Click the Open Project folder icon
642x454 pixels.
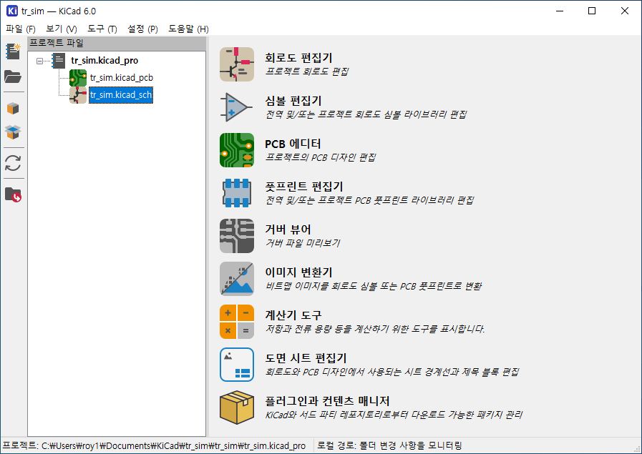tap(13, 77)
